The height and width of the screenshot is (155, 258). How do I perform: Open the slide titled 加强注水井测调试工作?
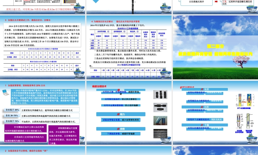coord(43,47)
